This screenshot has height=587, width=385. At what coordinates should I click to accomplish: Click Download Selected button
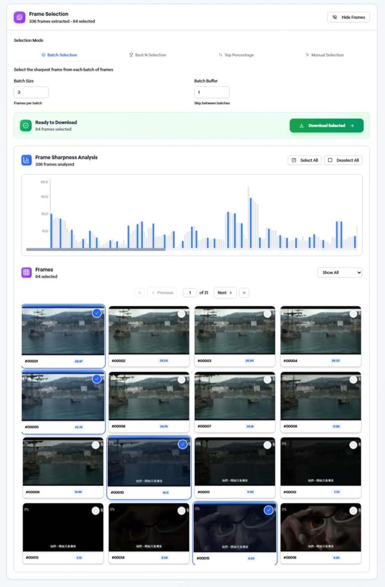pos(326,126)
